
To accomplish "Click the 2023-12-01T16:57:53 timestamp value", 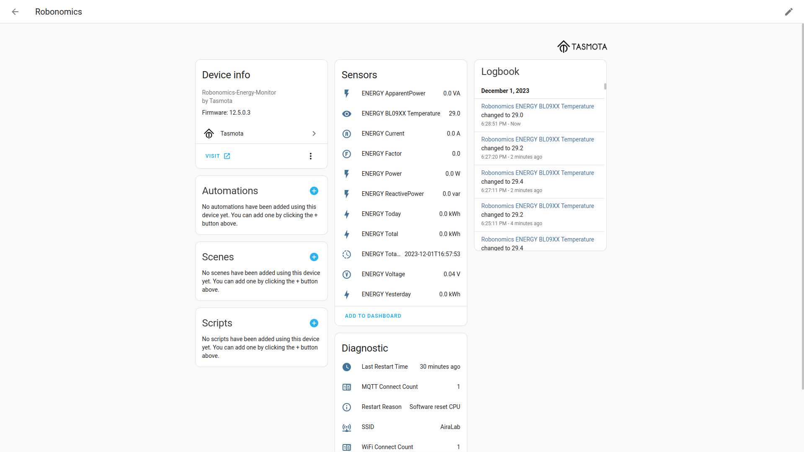I will pos(432,254).
